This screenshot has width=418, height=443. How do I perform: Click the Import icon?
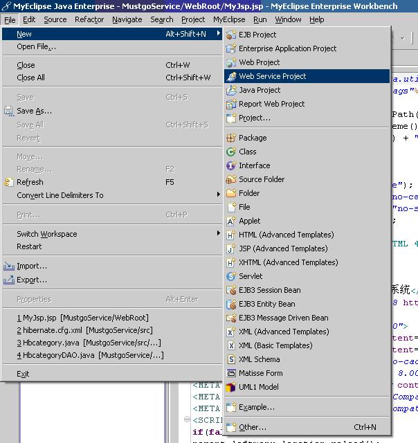(9, 266)
